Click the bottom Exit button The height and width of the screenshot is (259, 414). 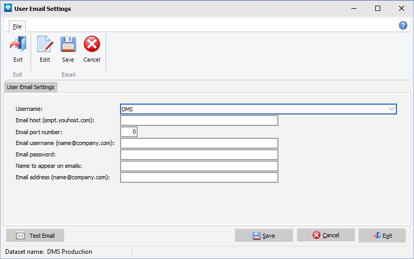[x=382, y=236]
